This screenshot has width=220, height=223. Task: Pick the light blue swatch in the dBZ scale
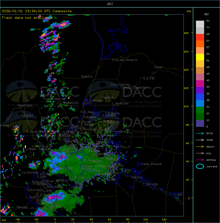click(200, 103)
